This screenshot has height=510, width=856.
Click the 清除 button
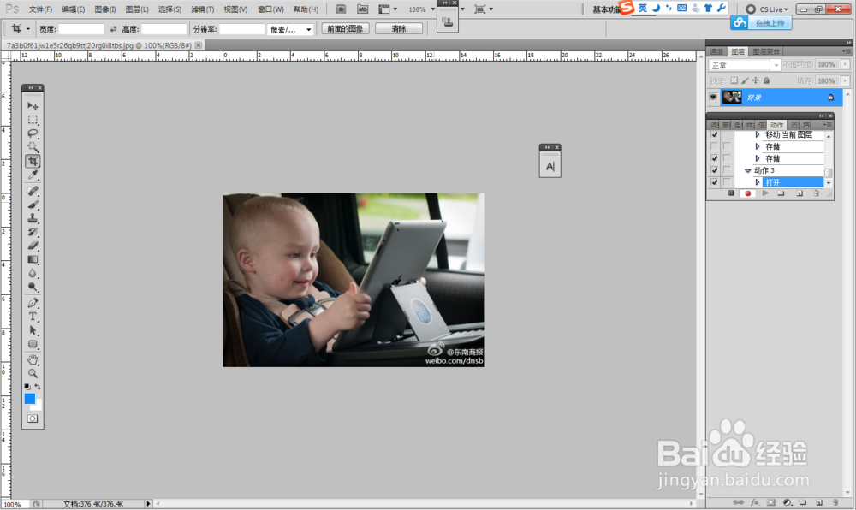[x=399, y=28]
